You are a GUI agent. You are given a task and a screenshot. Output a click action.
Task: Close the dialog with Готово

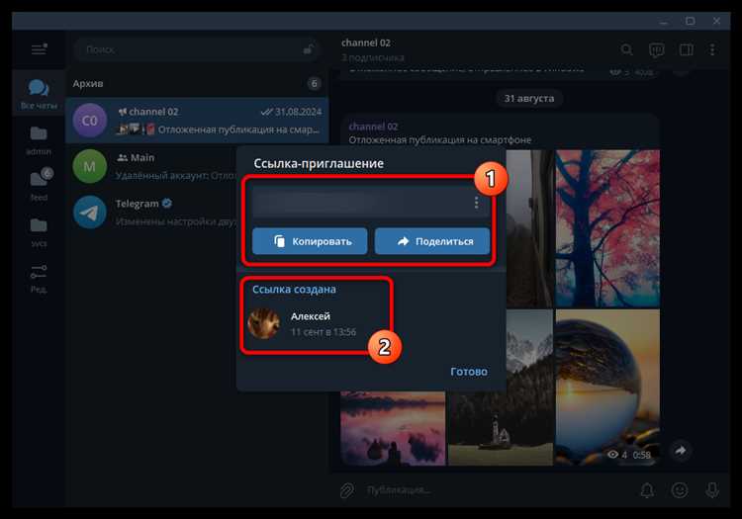[469, 372]
